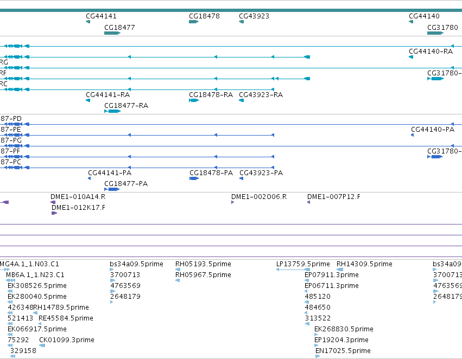This screenshot has width=462, height=359.
Task: Select the 87-PF protein label
Action: pyautogui.click(x=10, y=151)
